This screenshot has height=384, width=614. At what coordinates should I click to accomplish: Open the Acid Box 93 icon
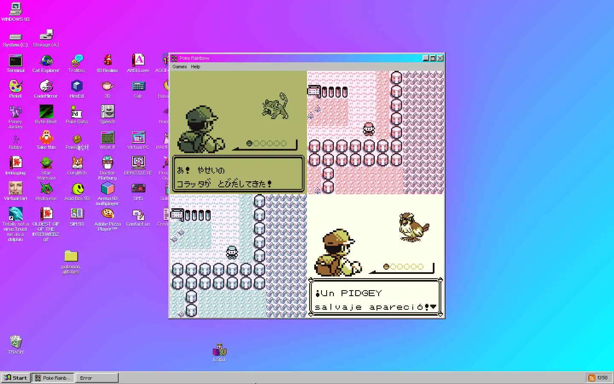(x=77, y=192)
